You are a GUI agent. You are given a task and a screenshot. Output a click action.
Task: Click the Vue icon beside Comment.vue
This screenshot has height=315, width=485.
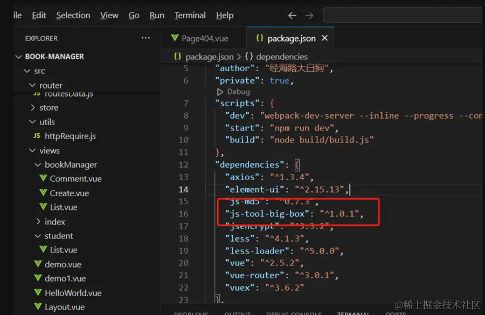pyautogui.click(x=43, y=178)
